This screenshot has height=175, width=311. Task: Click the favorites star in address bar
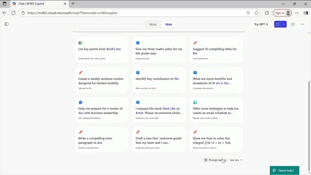click(x=256, y=13)
